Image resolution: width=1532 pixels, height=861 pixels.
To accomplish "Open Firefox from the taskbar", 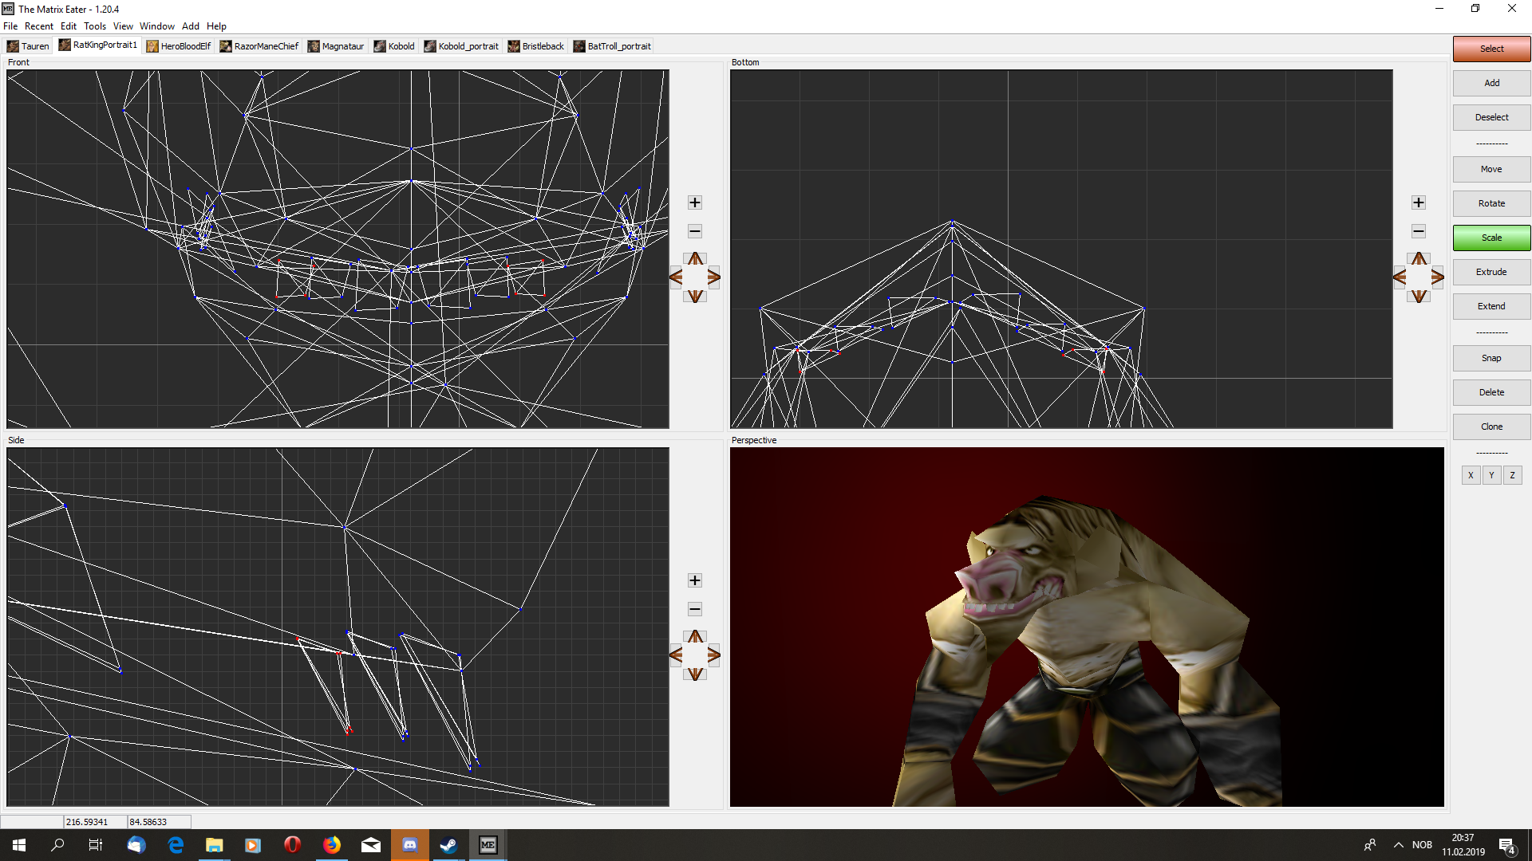I will [332, 845].
